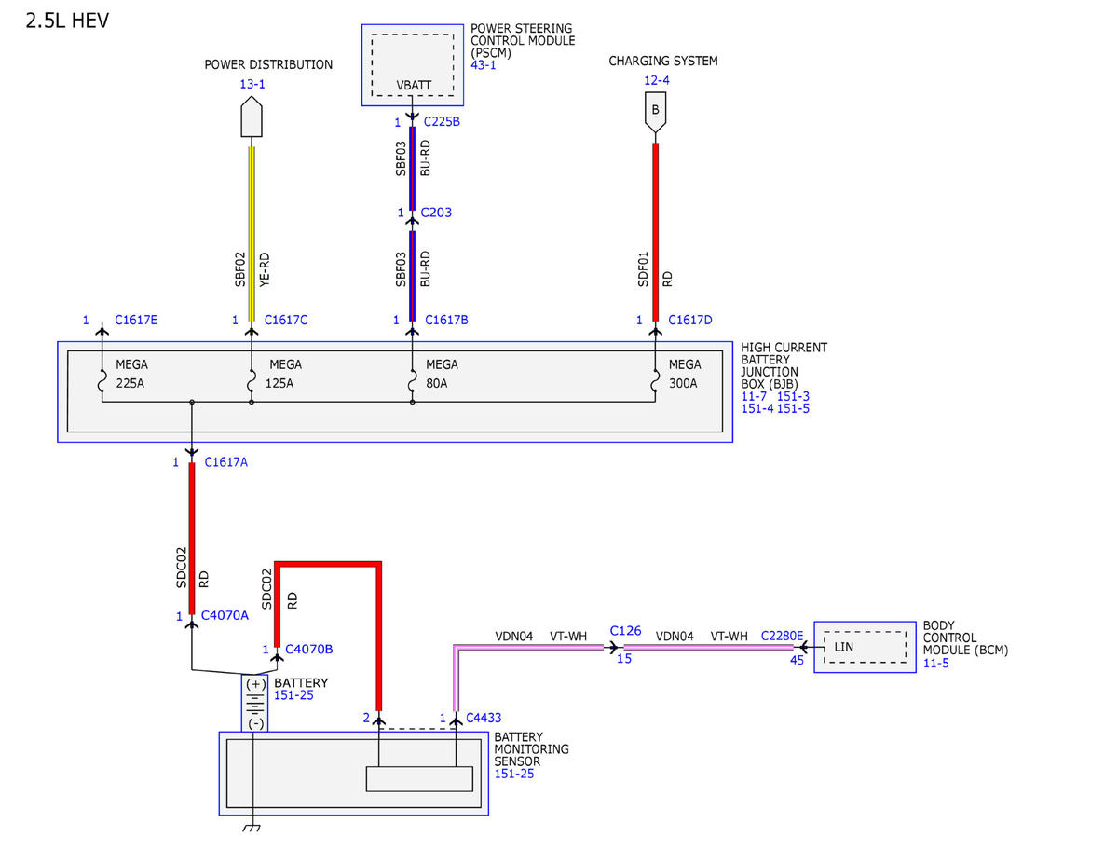Screen dimensions: 1118x864
Task: Open the 13-1 power distribution link
Action: tap(252, 84)
